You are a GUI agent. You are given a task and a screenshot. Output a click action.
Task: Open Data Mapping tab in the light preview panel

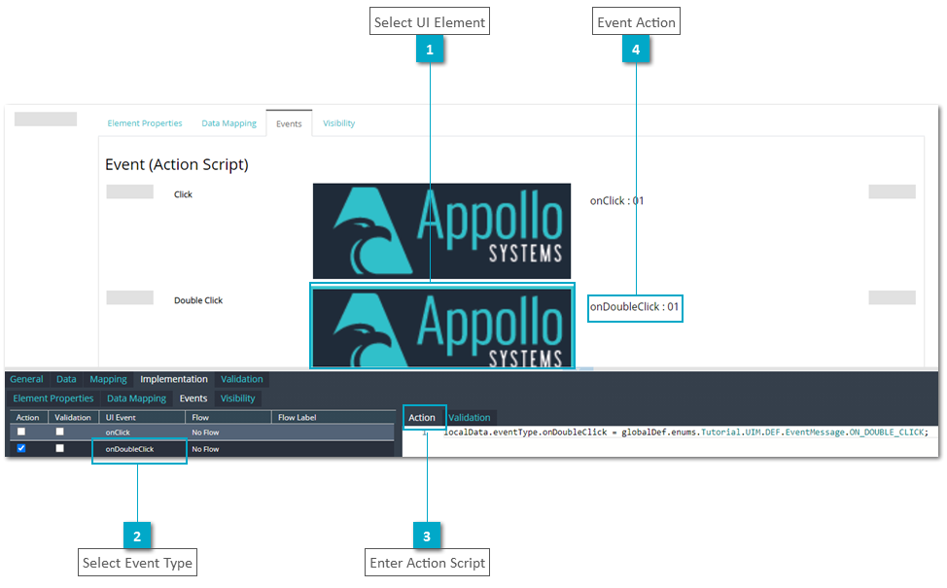(228, 123)
